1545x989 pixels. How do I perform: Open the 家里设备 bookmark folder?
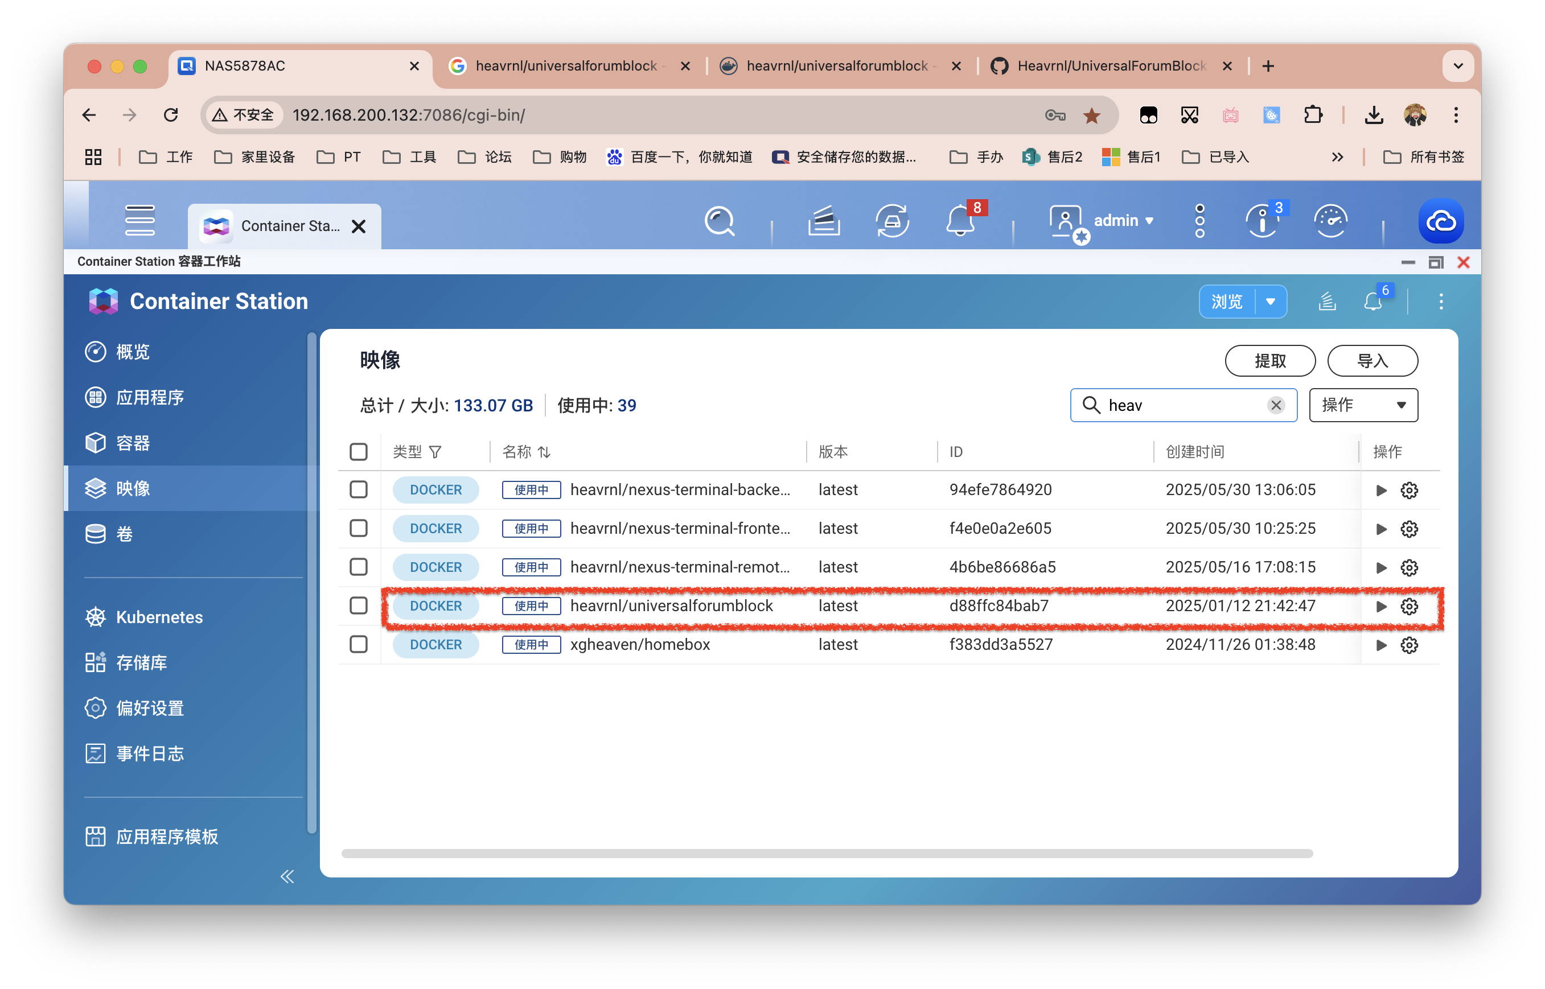click(254, 157)
